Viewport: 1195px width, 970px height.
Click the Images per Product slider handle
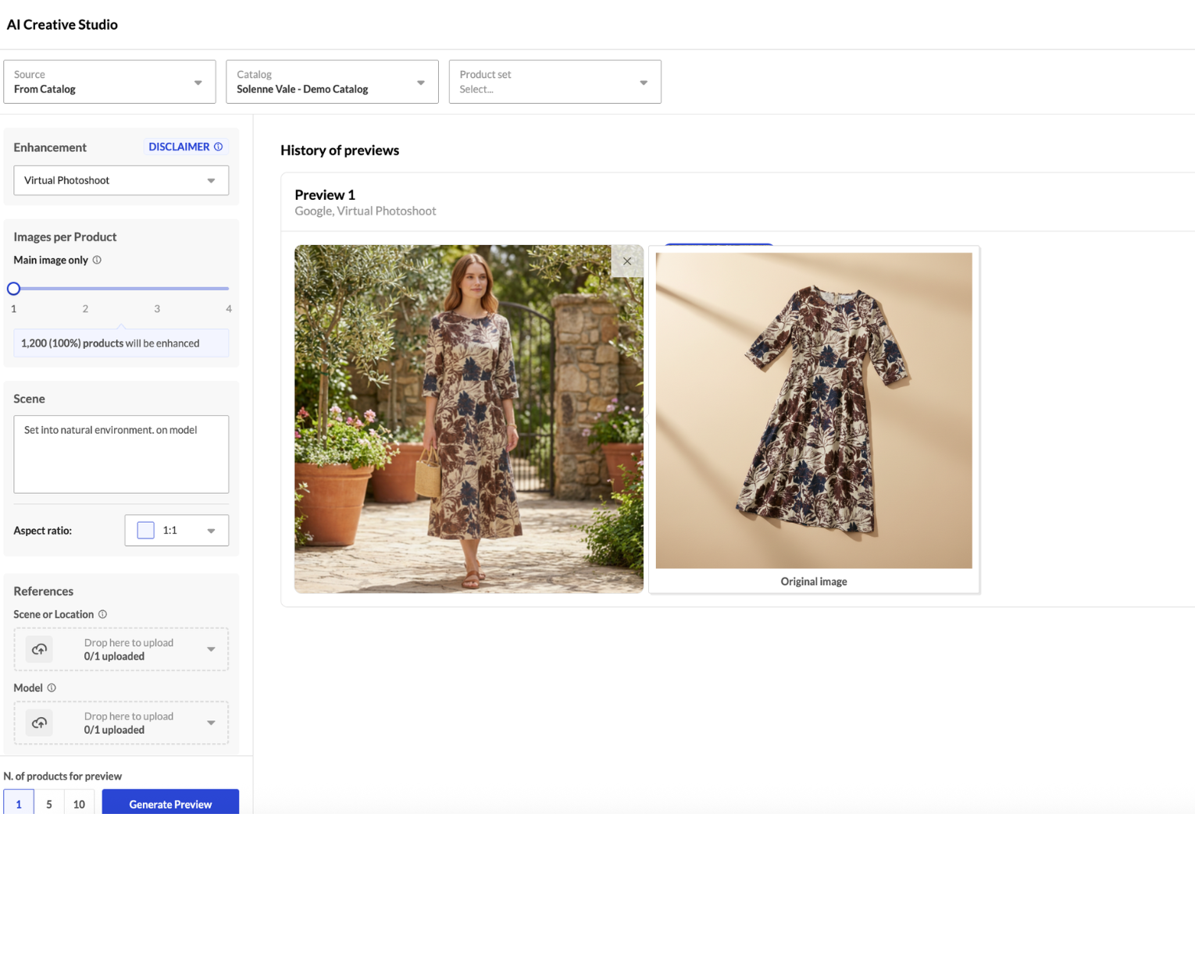pos(13,289)
